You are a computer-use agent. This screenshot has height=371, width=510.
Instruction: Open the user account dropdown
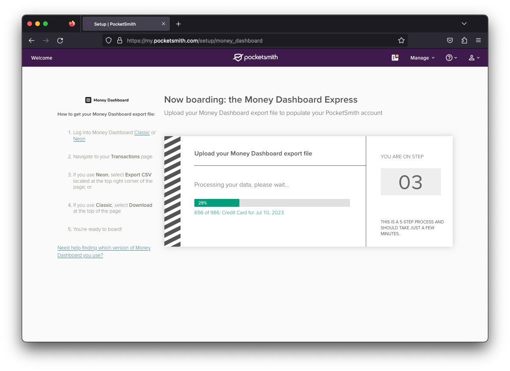[474, 58]
